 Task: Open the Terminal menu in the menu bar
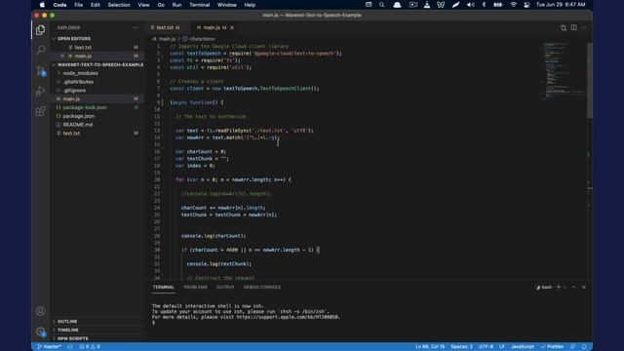point(199,5)
